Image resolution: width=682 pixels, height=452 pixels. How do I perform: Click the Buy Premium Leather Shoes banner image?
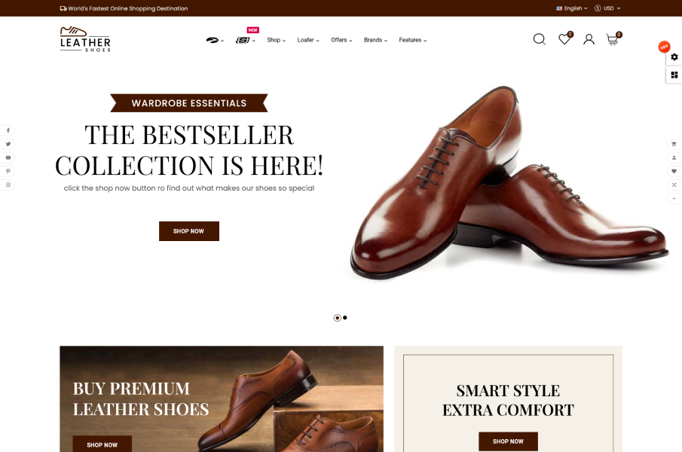(x=222, y=399)
